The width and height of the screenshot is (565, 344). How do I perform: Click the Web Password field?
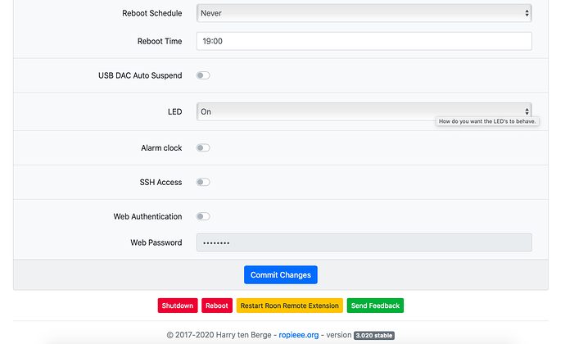pyautogui.click(x=364, y=242)
